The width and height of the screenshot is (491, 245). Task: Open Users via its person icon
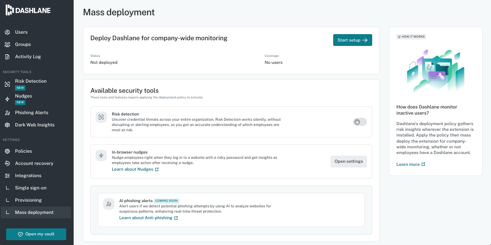tap(7, 32)
